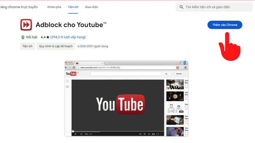This screenshot has width=255, height=143.
Task: Click the Tiện ích category chip
Action: [27, 46]
